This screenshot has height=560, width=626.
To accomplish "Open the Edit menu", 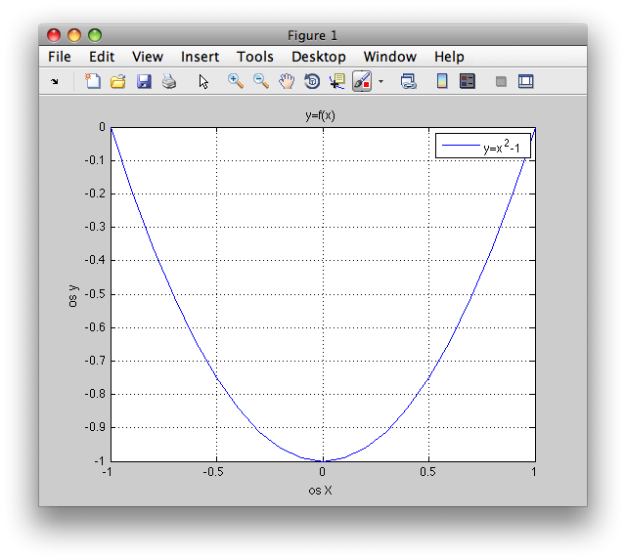I will point(102,57).
